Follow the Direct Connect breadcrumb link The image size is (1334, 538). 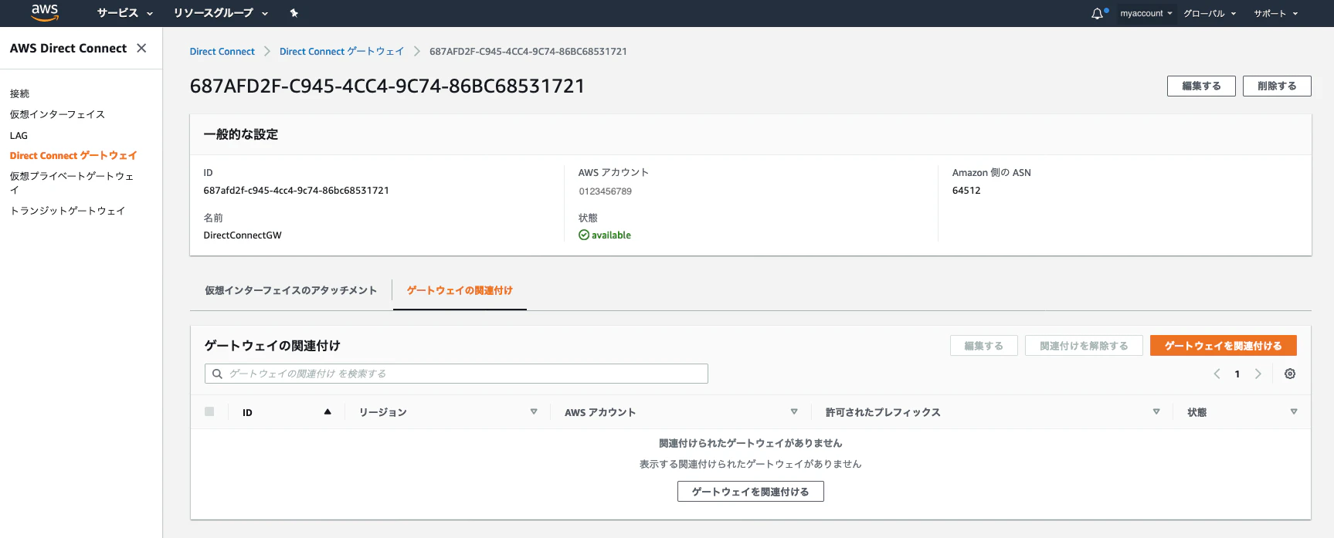coord(222,52)
